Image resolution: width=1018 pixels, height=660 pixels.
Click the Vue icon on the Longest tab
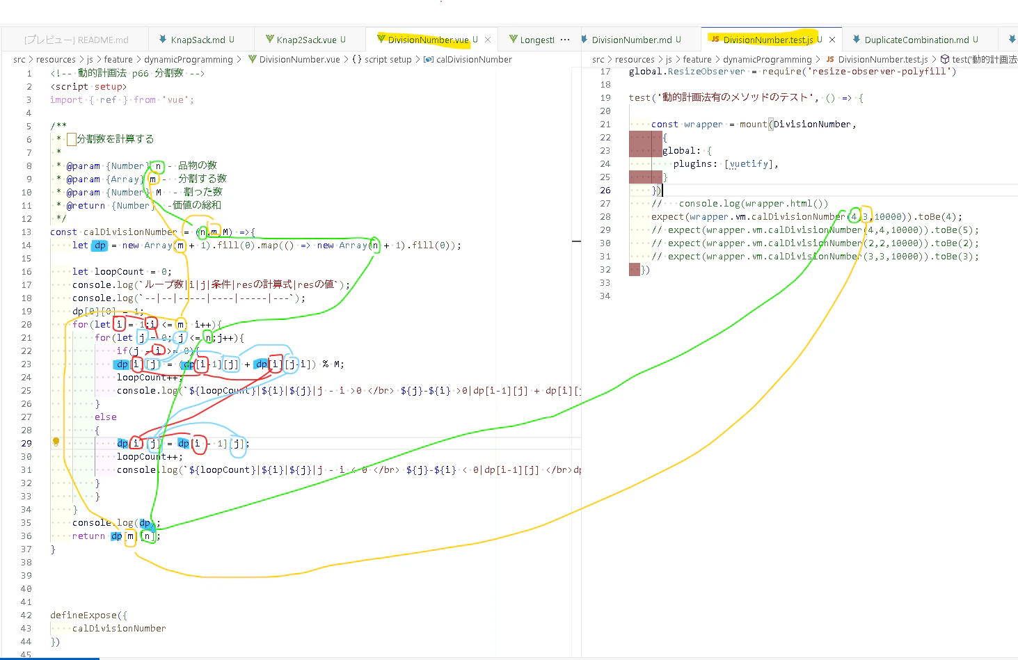[x=514, y=40]
